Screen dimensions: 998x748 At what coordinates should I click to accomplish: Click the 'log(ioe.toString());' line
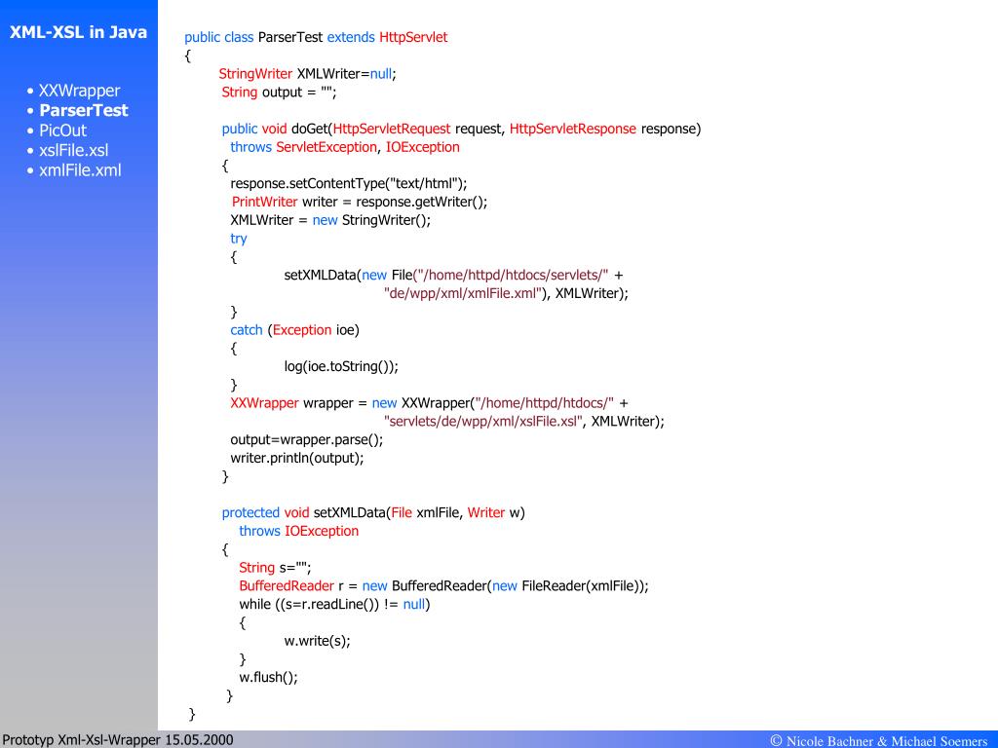(341, 366)
